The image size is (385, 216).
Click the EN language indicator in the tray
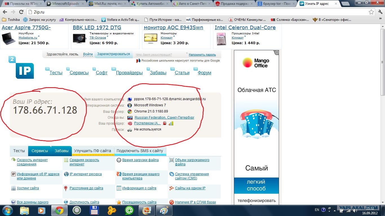317,210
